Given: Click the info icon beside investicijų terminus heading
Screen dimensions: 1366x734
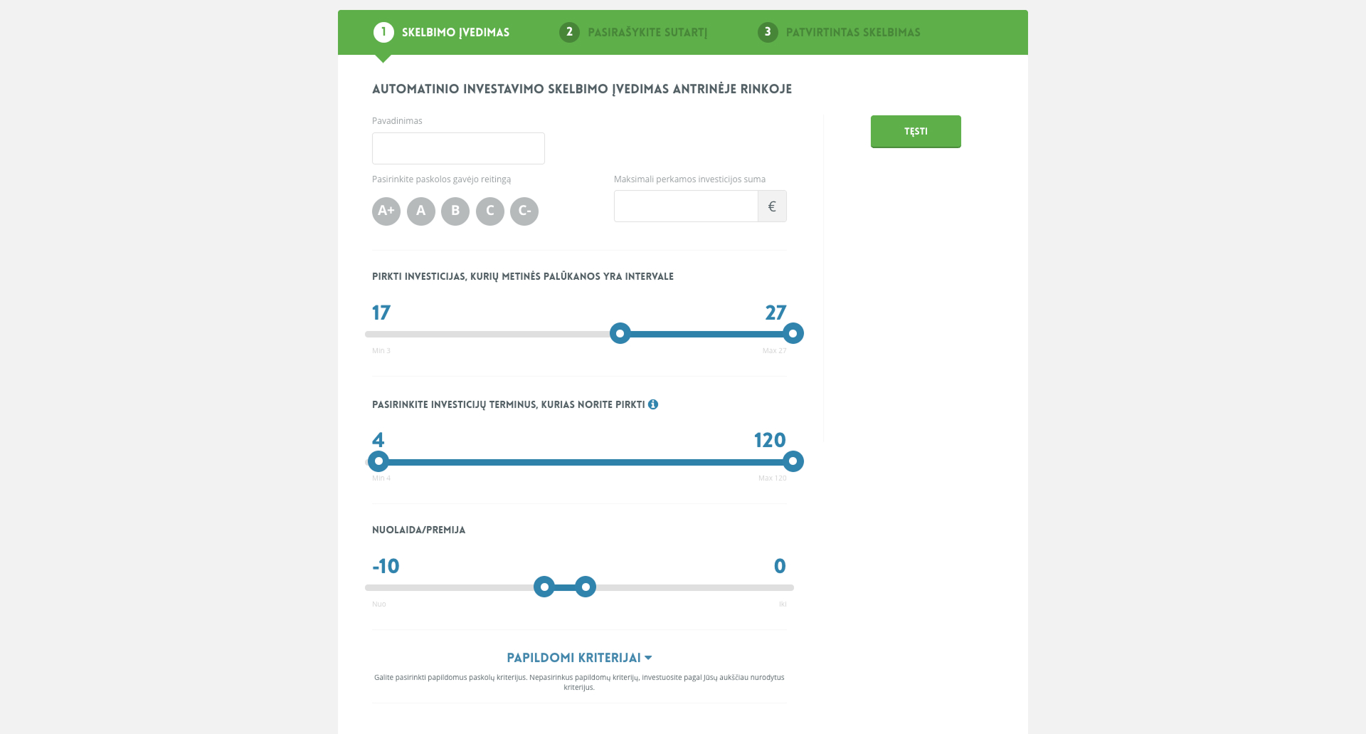Looking at the screenshot, I should 653,404.
